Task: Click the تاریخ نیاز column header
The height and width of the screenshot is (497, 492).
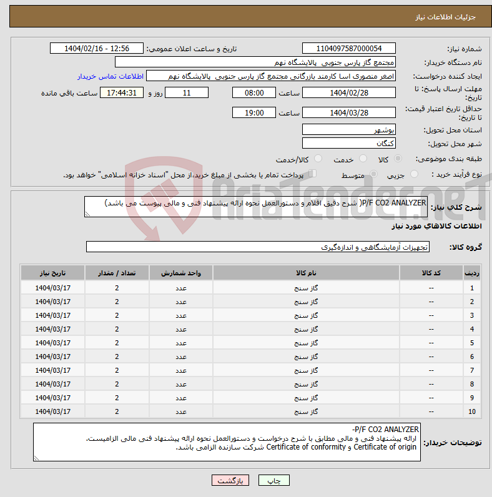Action: point(52,273)
